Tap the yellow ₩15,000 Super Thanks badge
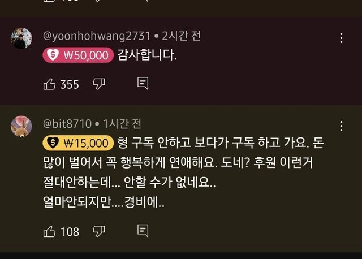 point(78,143)
